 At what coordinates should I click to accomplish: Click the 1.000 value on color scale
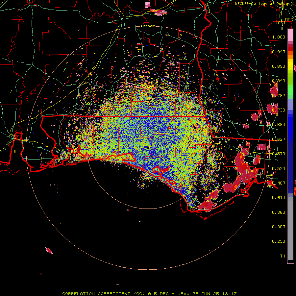(x=279, y=37)
